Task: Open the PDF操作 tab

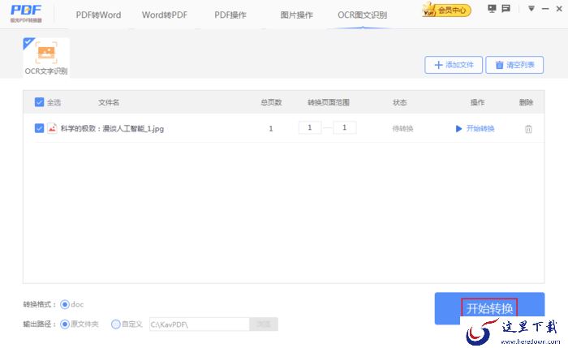Action: [230, 15]
